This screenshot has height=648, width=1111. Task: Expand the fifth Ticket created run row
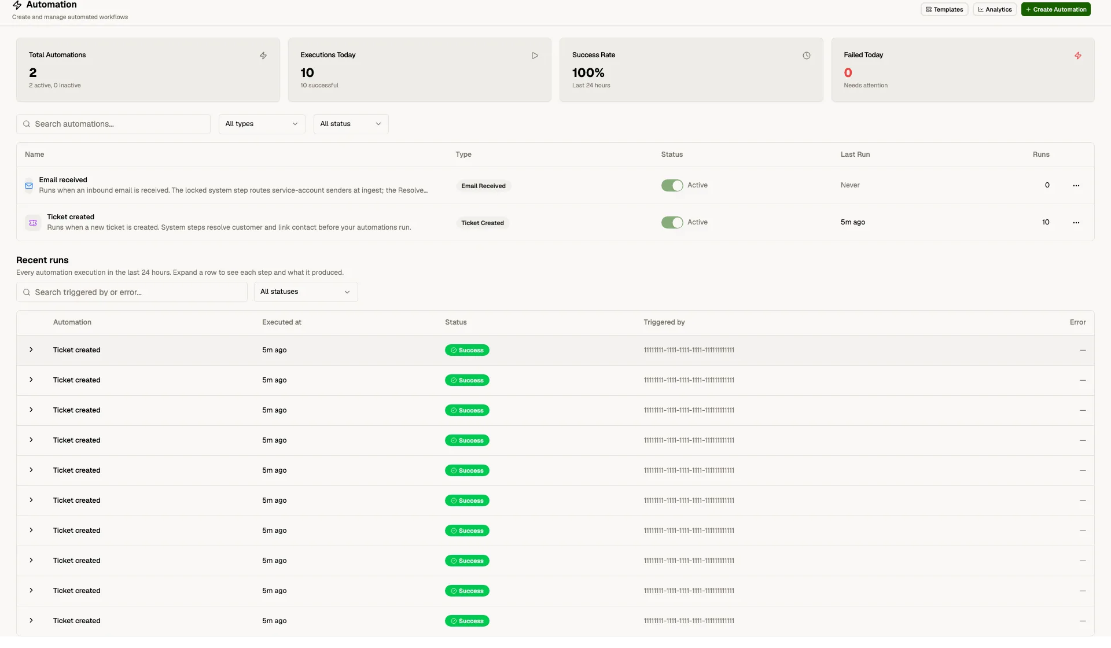(x=31, y=470)
